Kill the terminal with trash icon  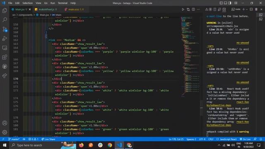(256, 9)
